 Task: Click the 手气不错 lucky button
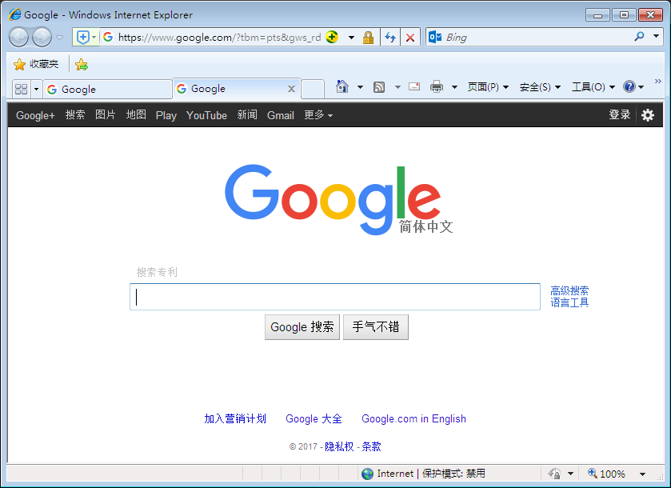point(376,327)
